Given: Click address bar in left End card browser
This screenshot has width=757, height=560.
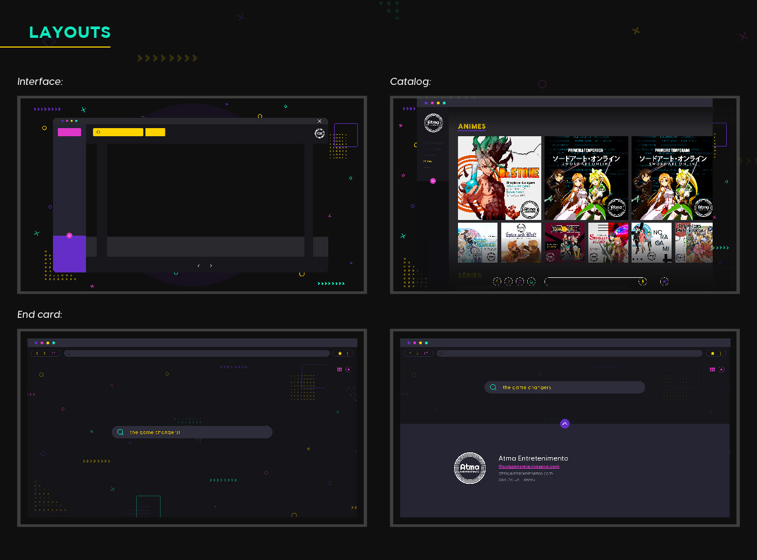Looking at the screenshot, I should click(197, 354).
